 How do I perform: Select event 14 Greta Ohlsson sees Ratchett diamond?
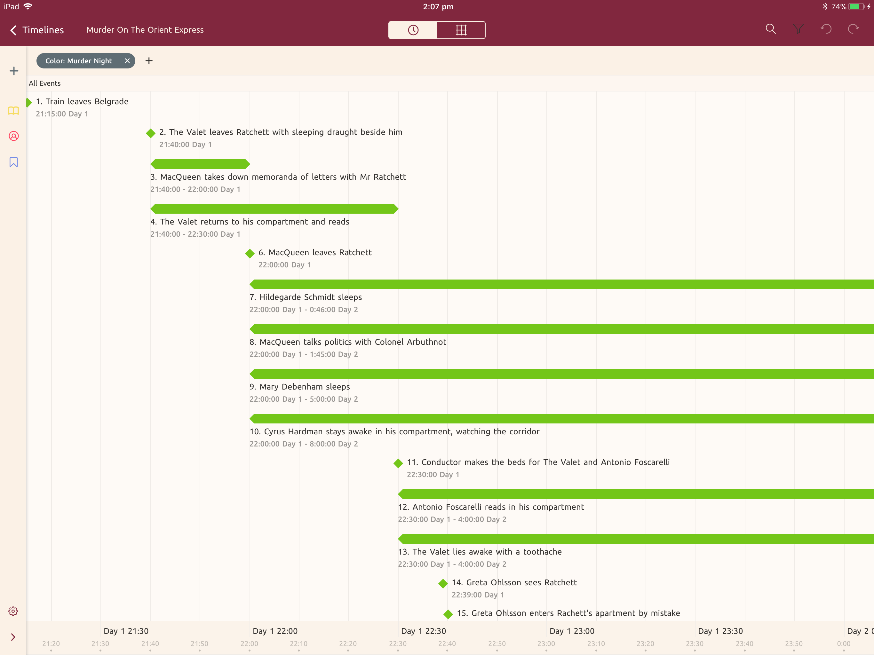(443, 583)
